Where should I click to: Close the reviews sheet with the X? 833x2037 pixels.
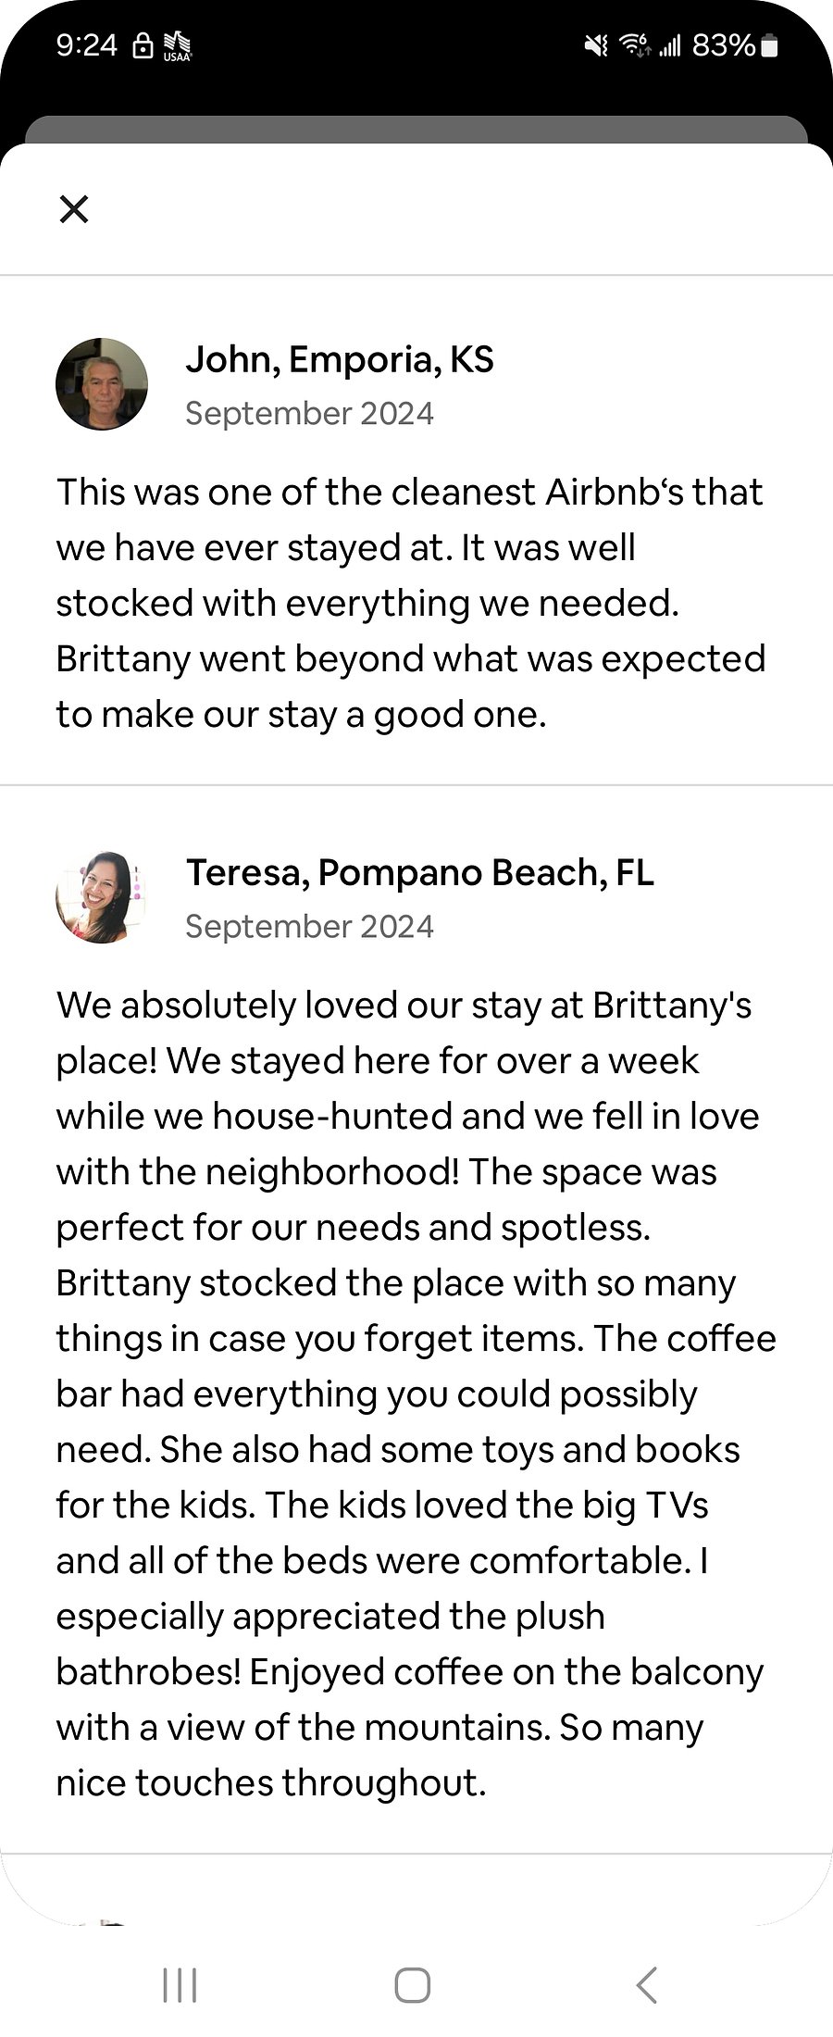[x=74, y=209]
